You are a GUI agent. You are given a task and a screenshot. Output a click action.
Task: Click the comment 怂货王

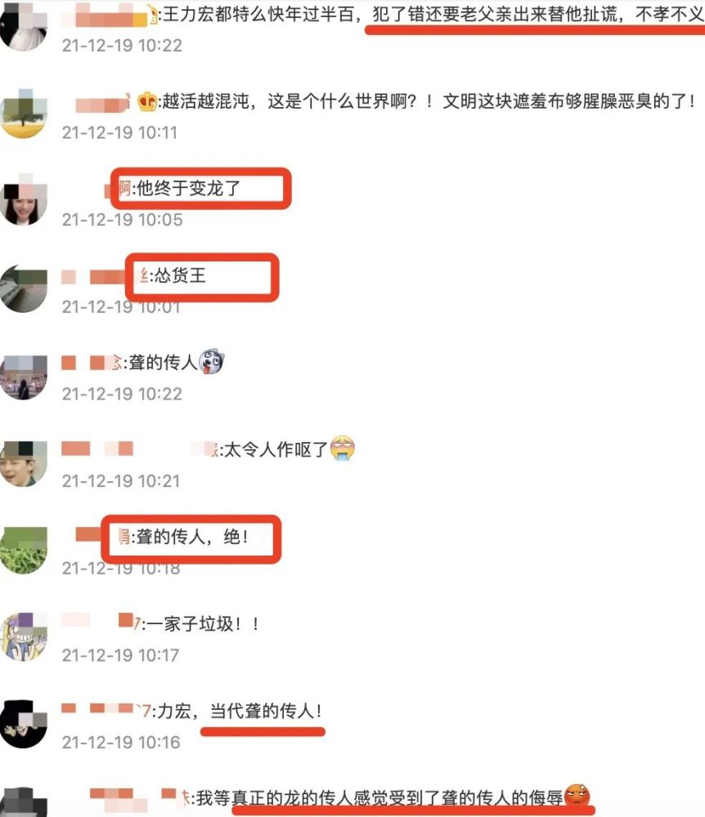coord(181,275)
